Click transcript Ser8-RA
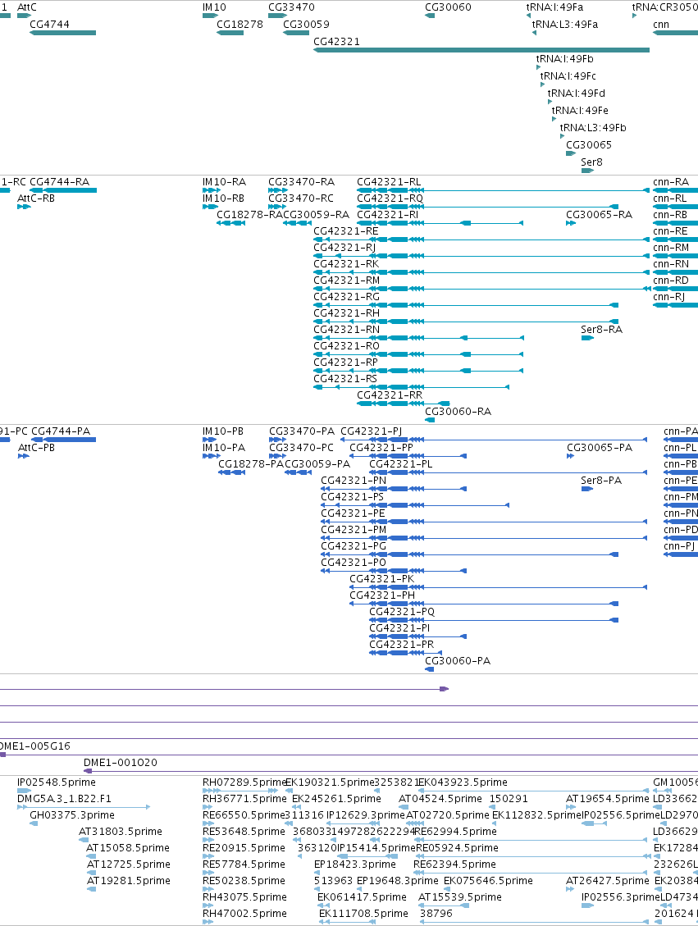Image resolution: width=698 pixels, height=926 pixels. pyautogui.click(x=587, y=338)
